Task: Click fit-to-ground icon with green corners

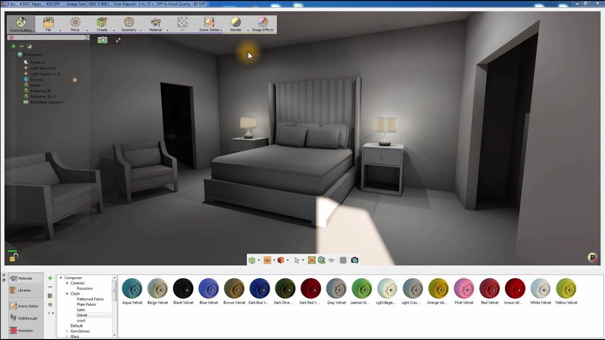Action: [x=311, y=260]
